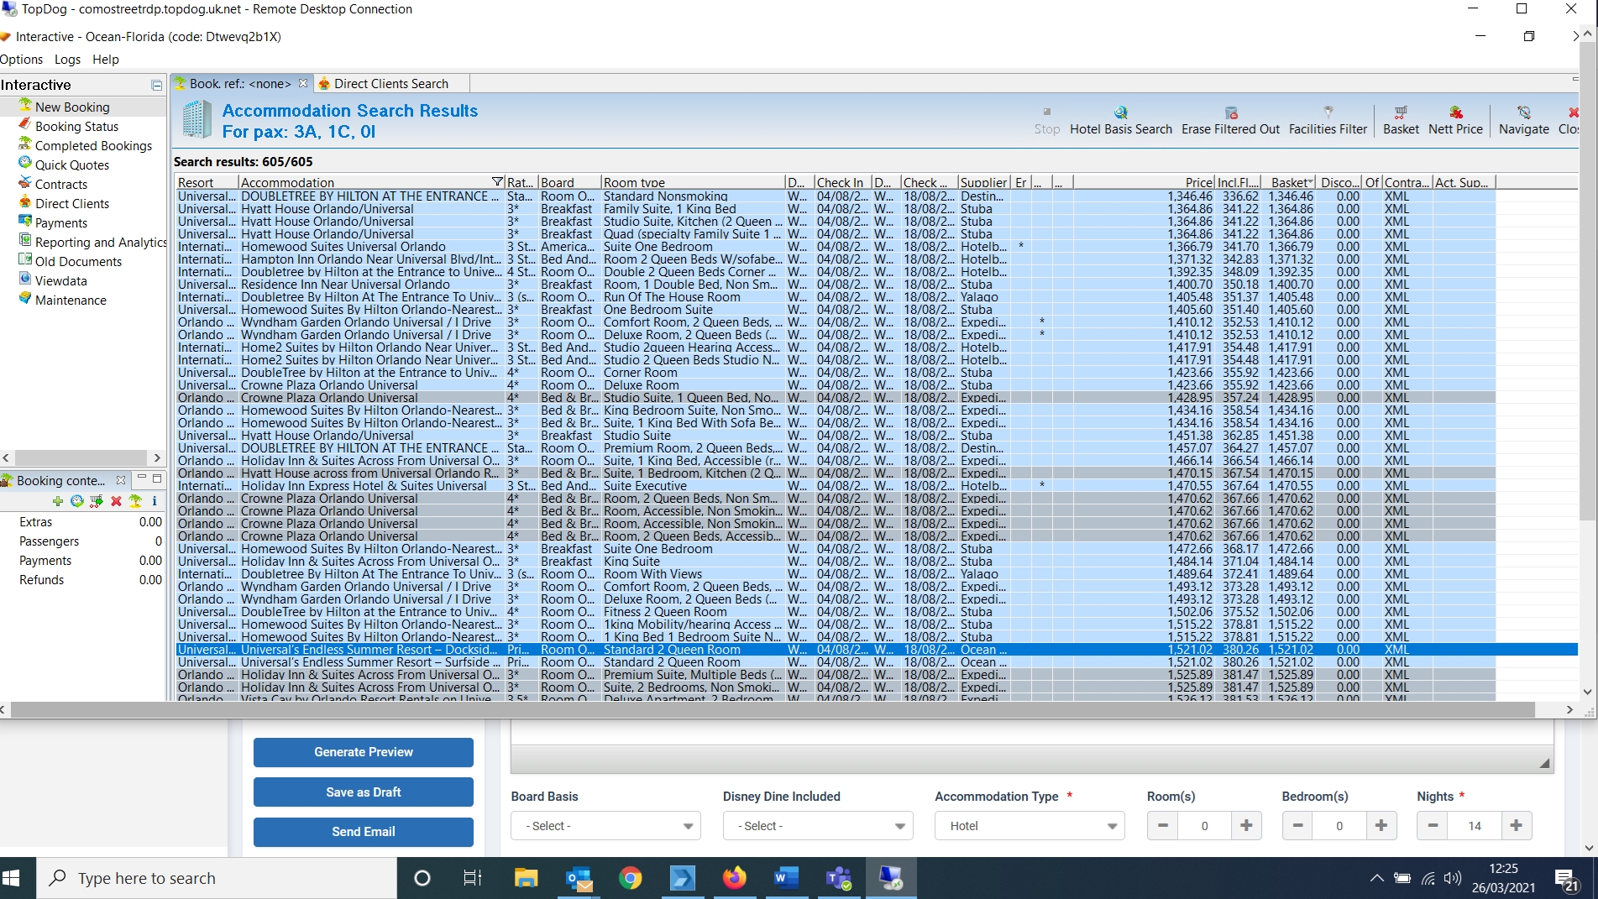The image size is (1598, 899).
Task: Open the Options menu
Action: click(22, 59)
